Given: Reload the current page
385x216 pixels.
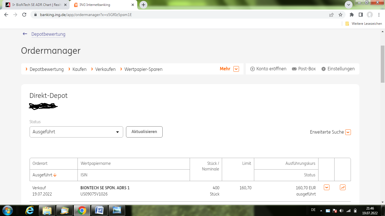Looking at the screenshot, I should (x=24, y=15).
